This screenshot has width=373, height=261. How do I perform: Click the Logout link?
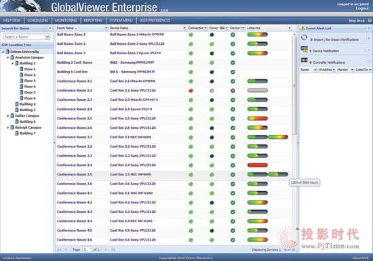(x=362, y=9)
